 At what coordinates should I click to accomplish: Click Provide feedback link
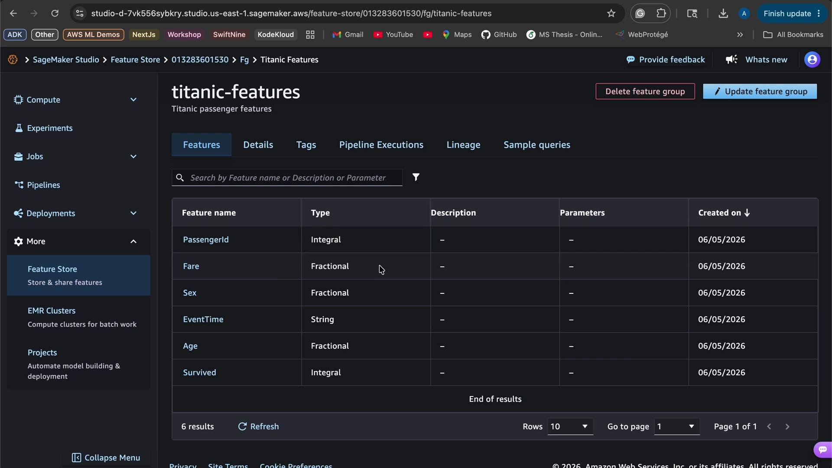click(x=665, y=60)
